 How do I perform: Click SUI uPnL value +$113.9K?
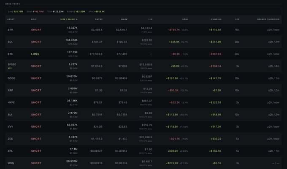coord(172,115)
